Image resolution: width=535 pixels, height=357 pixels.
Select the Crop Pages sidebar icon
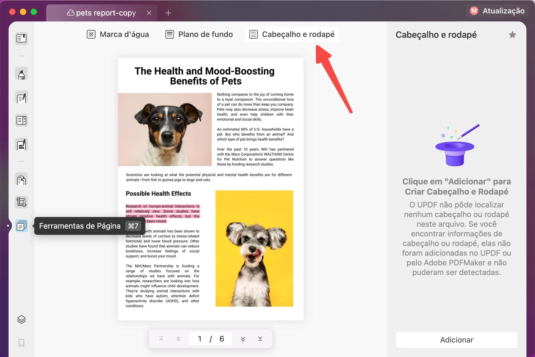[x=21, y=202]
